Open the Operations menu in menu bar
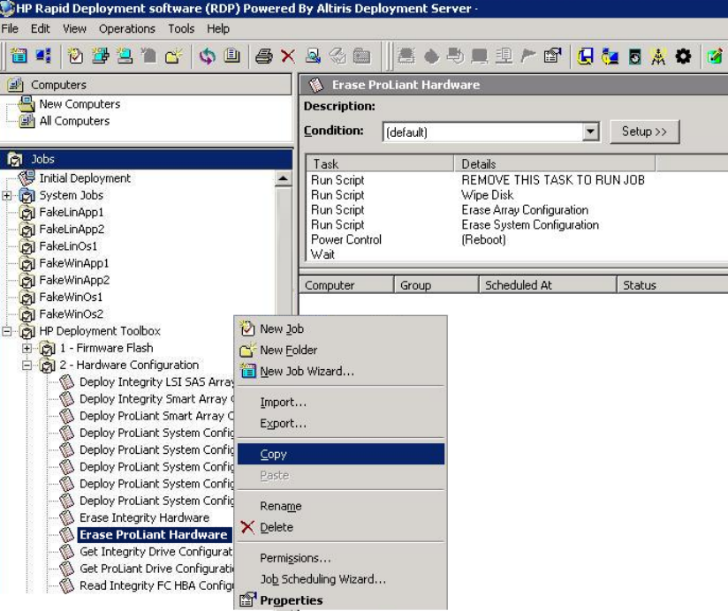 pos(126,29)
